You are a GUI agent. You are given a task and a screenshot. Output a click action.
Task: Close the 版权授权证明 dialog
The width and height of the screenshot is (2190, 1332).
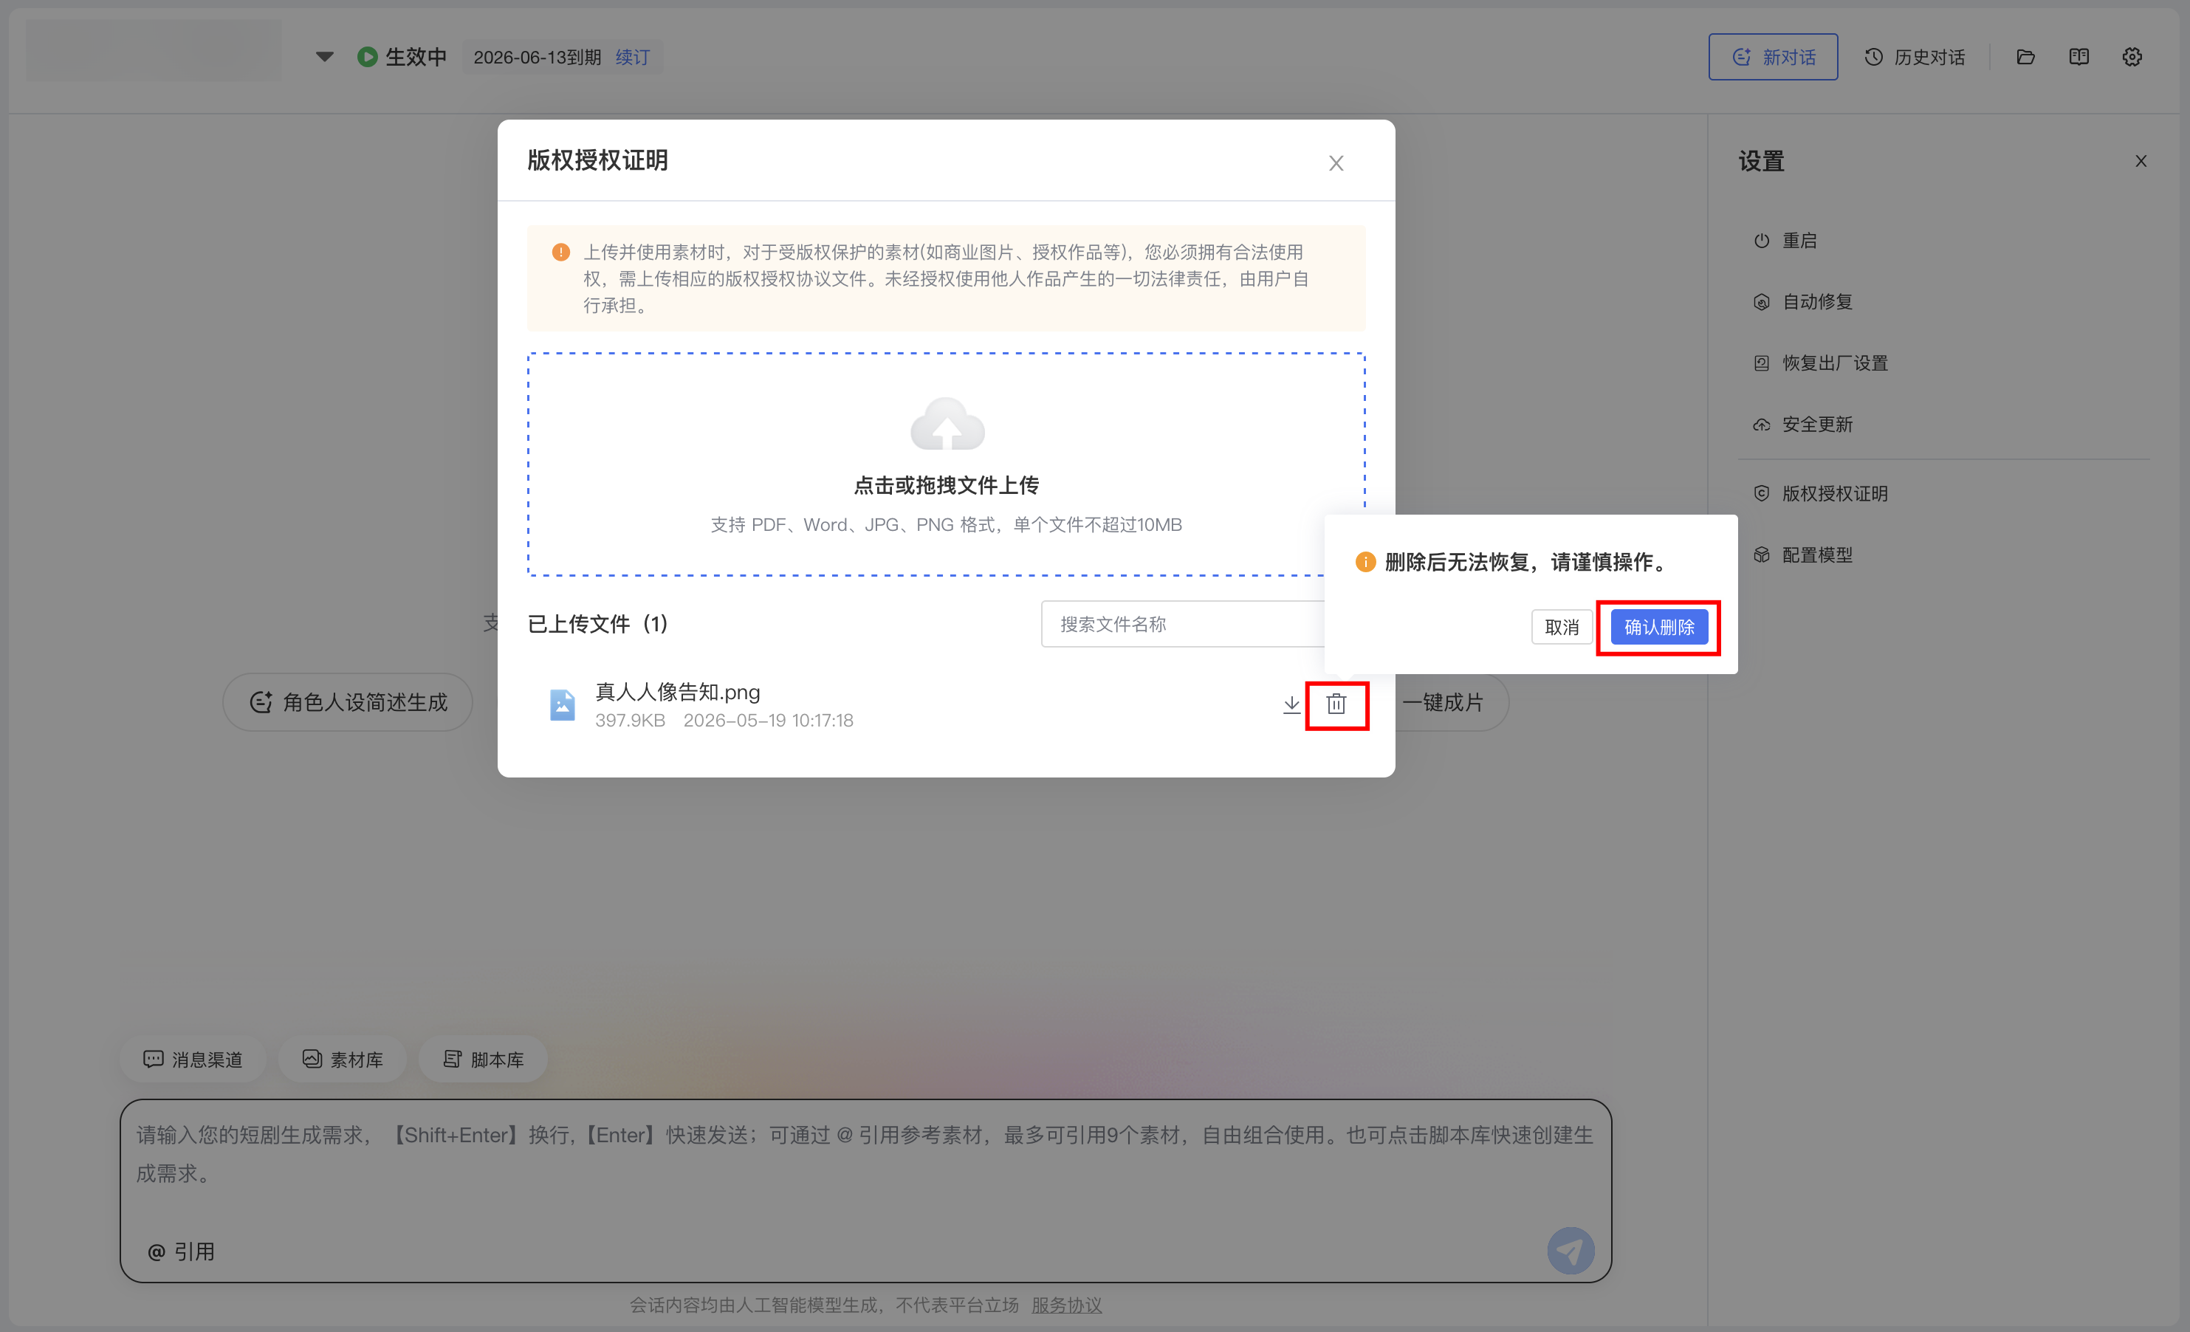click(1336, 162)
